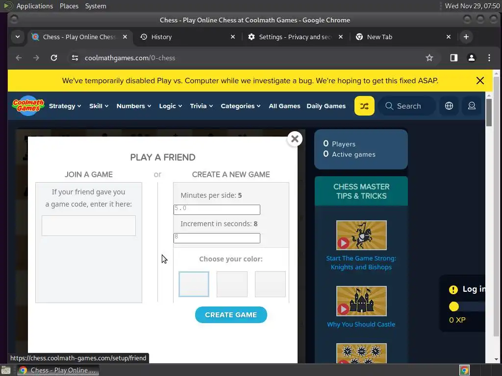Open Daily Games page
This screenshot has width=502, height=376.
[x=326, y=106]
